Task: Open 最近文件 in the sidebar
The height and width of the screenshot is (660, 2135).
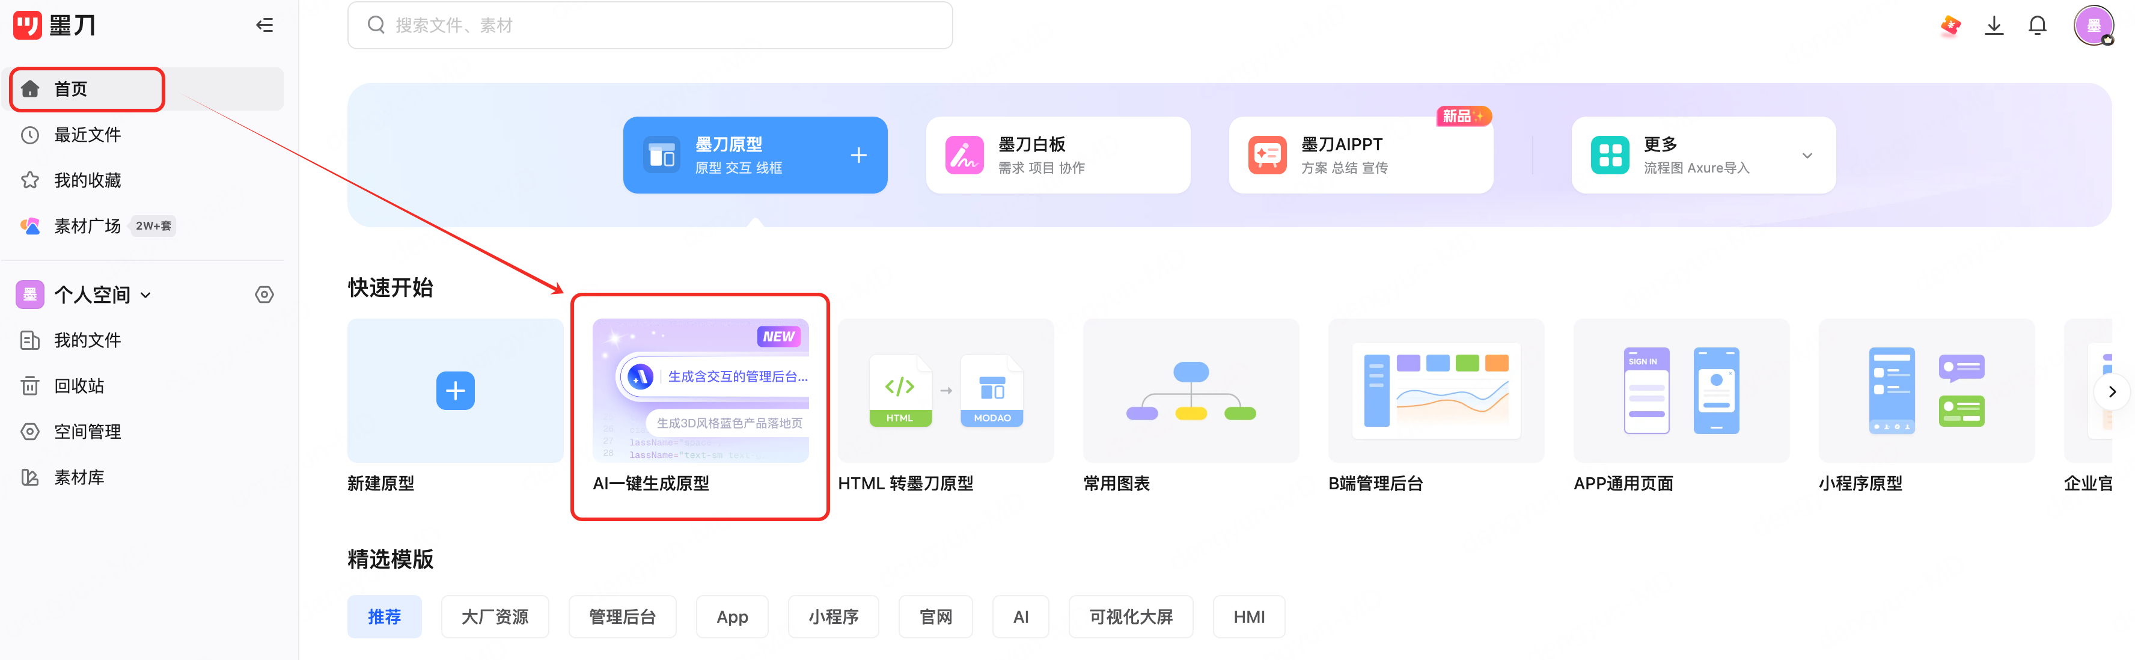Action: [87, 134]
